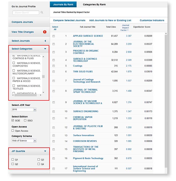Check Materials Science, Paper & Wood category
The image size is (176, 181).
(14, 78)
